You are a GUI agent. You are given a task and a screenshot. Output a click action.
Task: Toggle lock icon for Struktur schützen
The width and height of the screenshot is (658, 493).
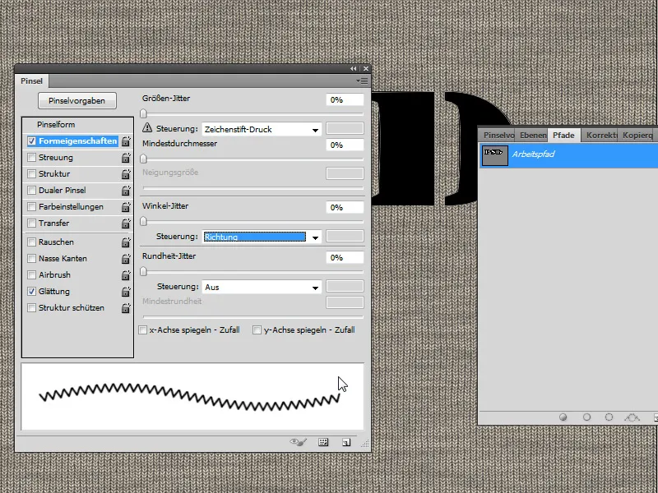point(126,308)
